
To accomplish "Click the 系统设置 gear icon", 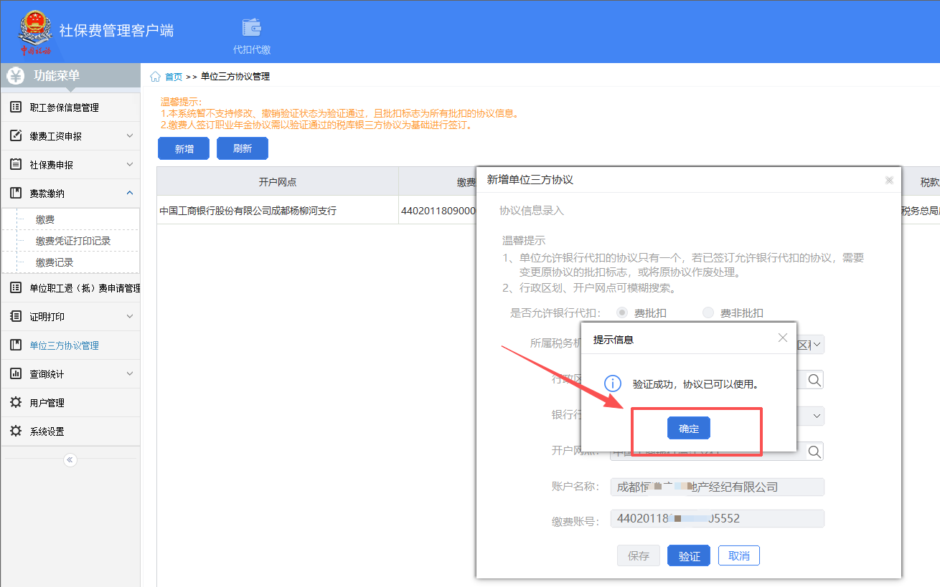I will 16,431.
